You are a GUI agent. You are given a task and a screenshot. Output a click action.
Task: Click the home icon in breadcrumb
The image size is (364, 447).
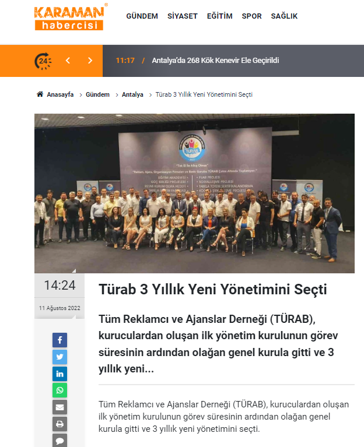(x=40, y=94)
